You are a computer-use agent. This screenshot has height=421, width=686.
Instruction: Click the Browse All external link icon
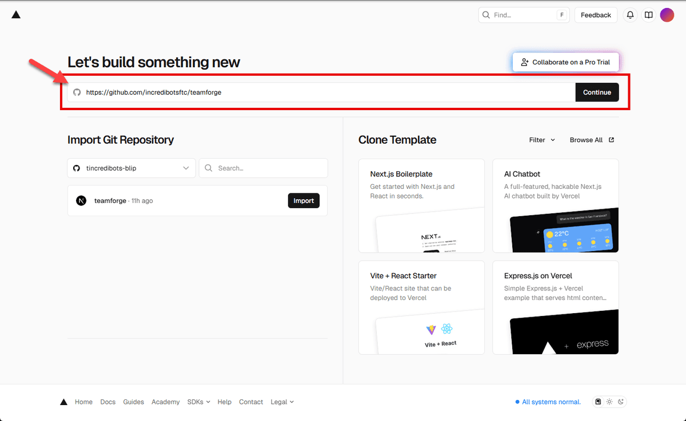611,139
